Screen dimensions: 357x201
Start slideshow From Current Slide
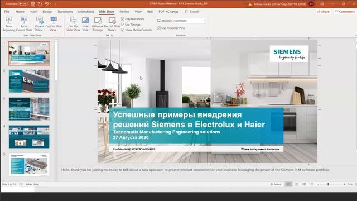point(24,24)
